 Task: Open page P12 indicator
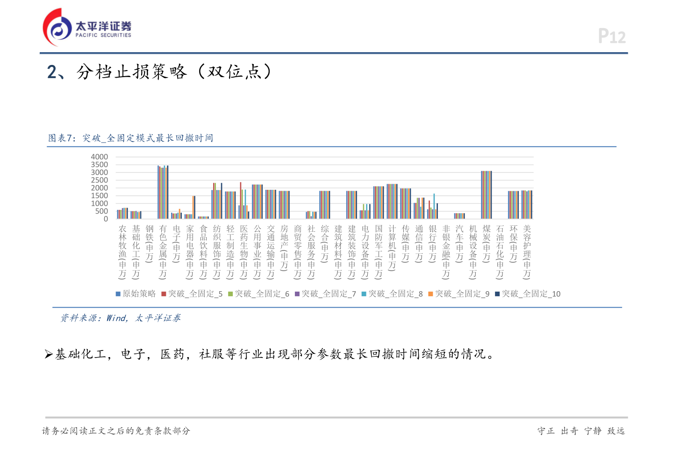coord(612,36)
